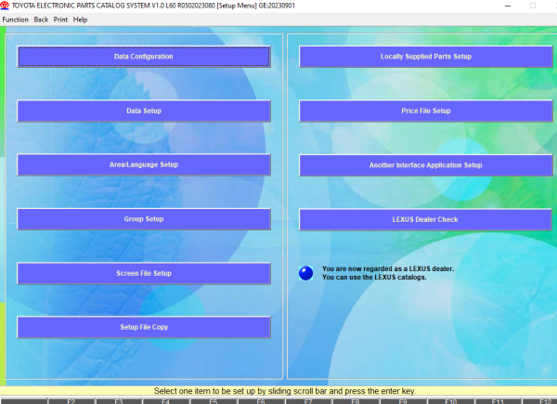Click the Toyota logo icon in title bar
557x404 pixels.
(x=5, y=6)
